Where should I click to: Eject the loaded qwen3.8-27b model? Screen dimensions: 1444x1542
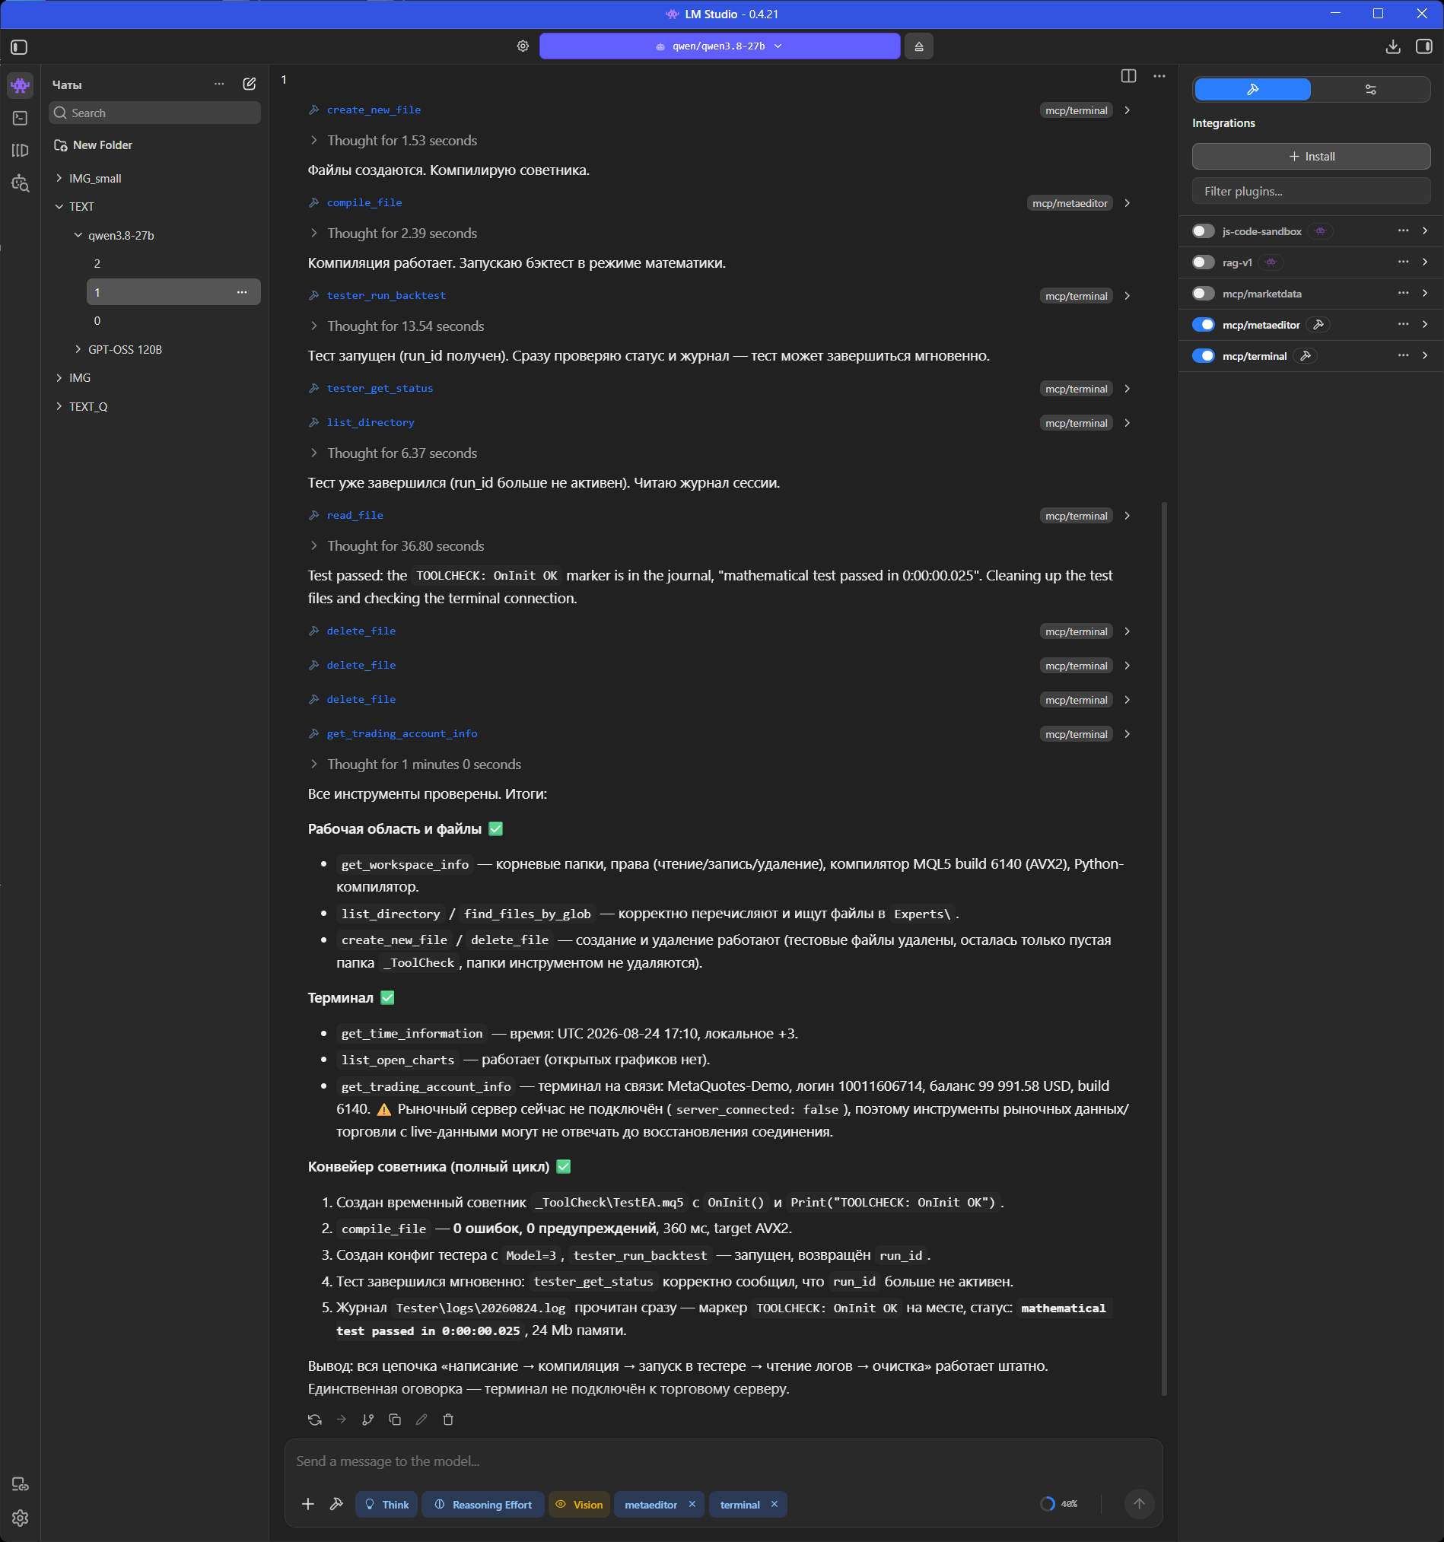click(x=919, y=46)
